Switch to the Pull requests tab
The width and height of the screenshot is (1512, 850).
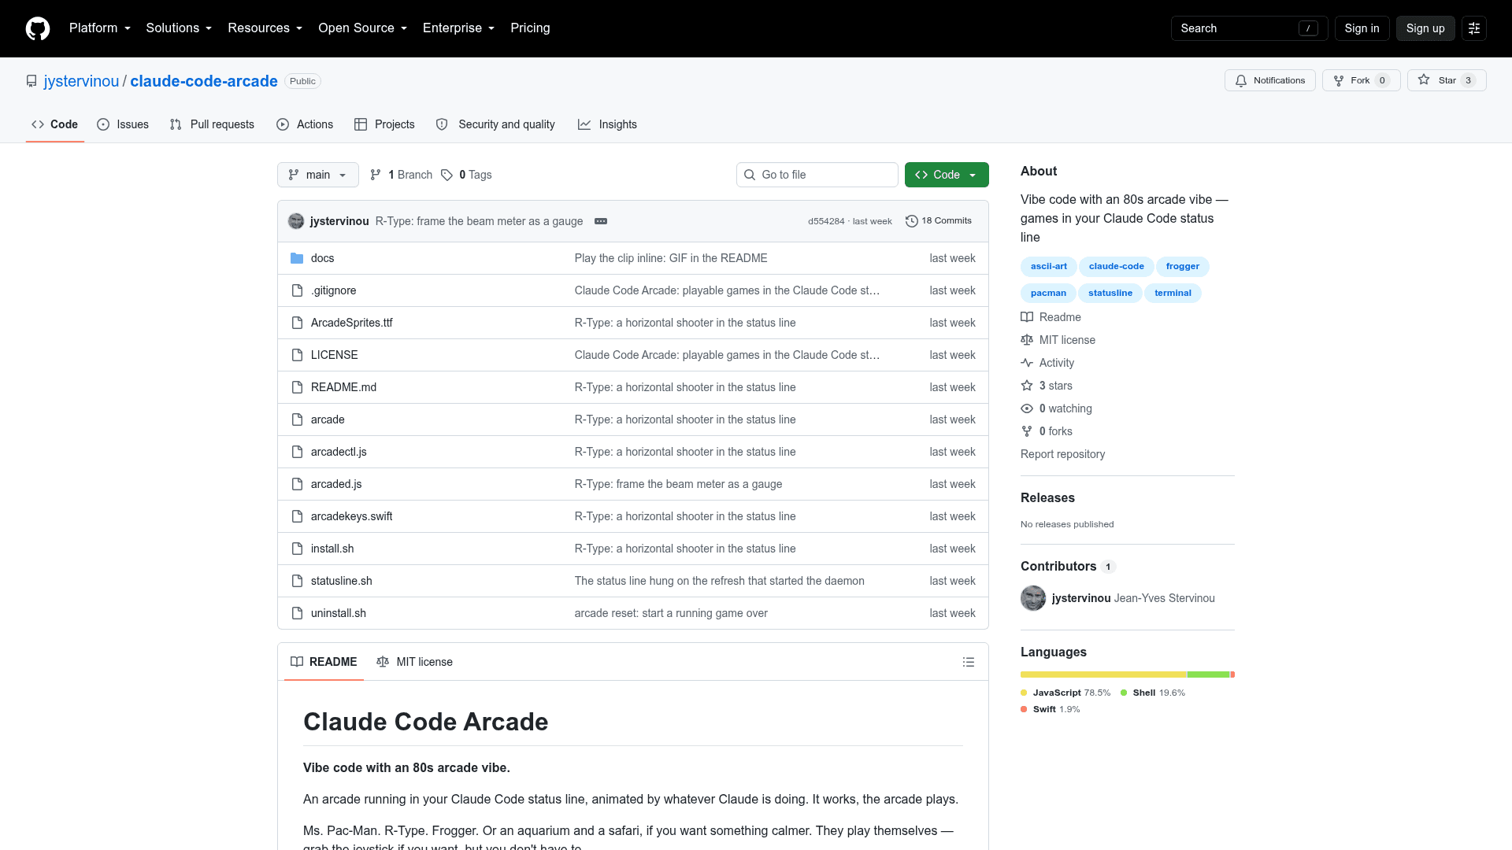212,124
